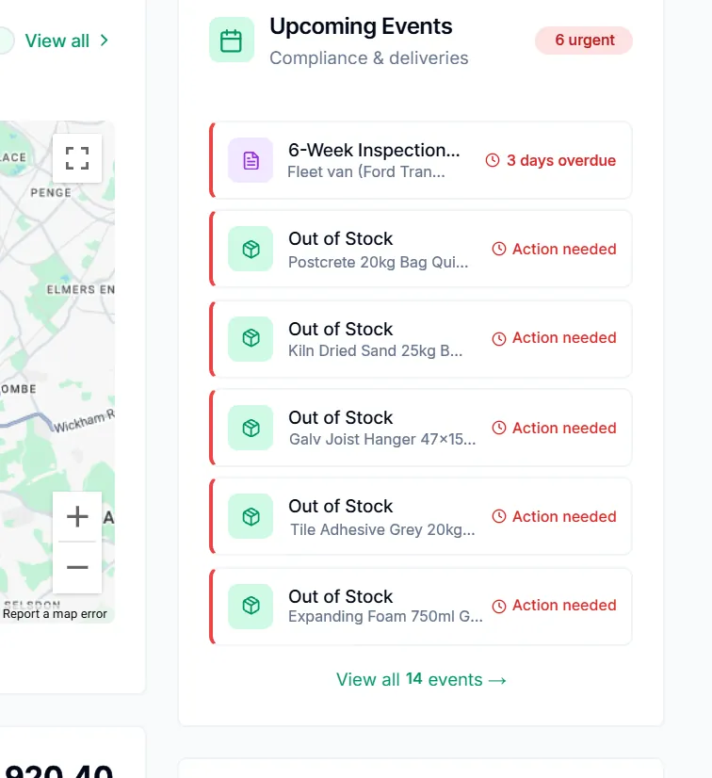Open the 6-Week Inspection event title
712x778 pixels.
click(374, 150)
